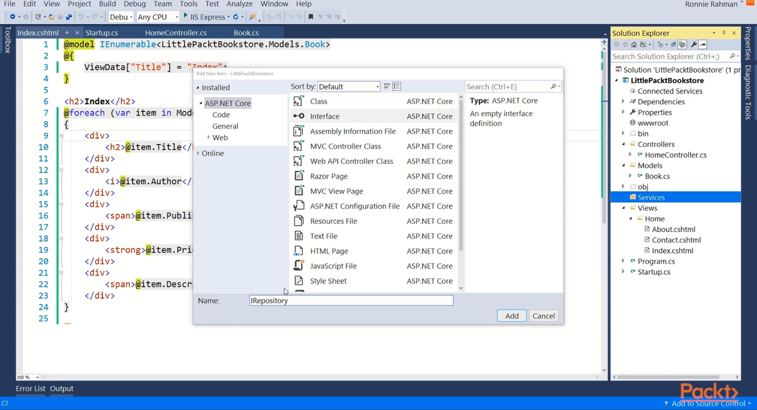Image resolution: width=757 pixels, height=410 pixels.
Task: Collapse the Views folder node
Action: pos(623,208)
